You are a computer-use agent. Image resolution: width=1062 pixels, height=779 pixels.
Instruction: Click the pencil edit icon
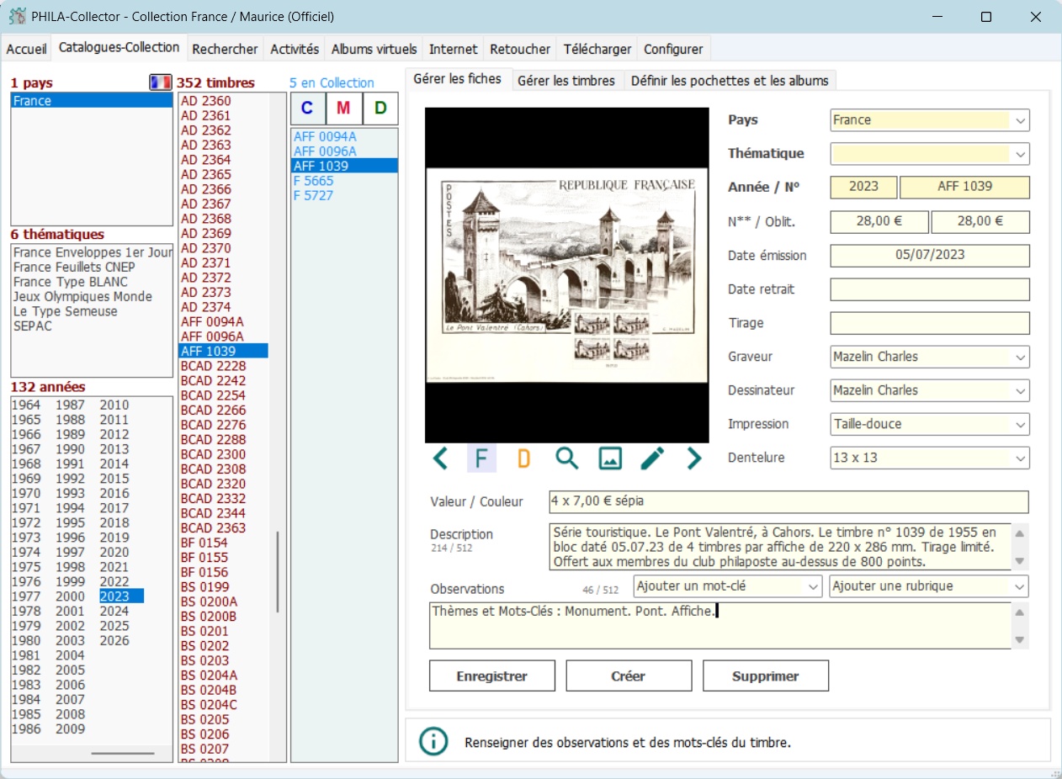pyautogui.click(x=652, y=458)
